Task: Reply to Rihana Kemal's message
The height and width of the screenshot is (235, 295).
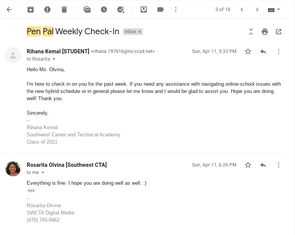Action: [263, 51]
